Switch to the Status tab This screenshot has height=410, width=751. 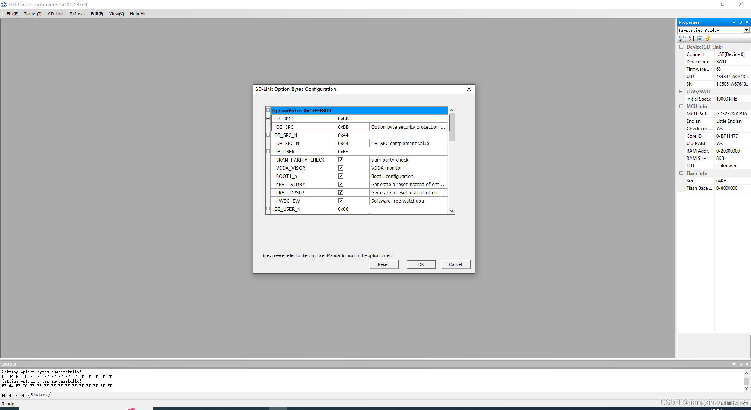tap(38, 395)
